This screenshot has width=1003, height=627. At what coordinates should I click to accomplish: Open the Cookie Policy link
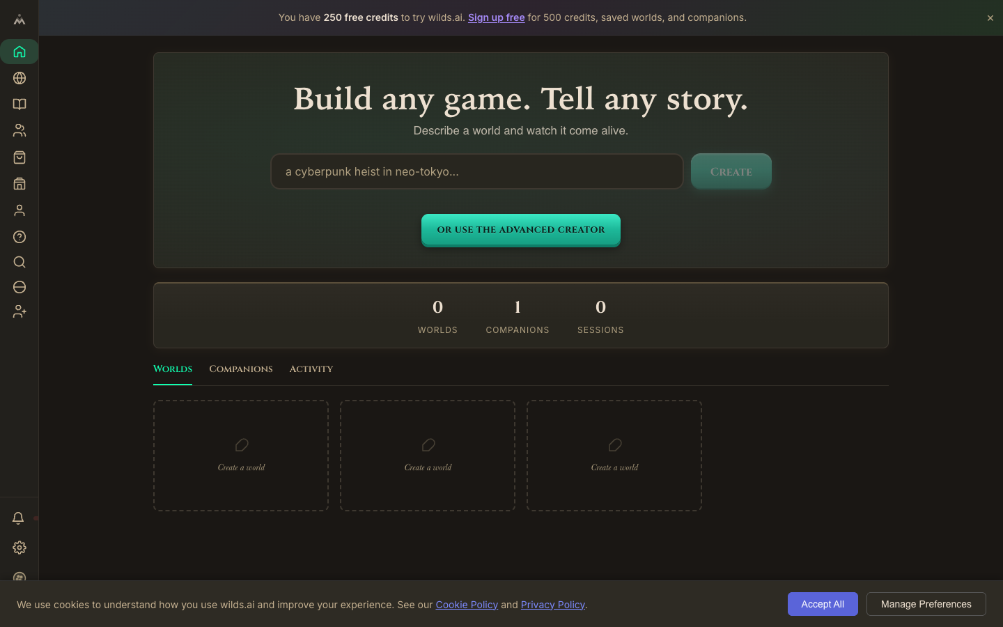[467, 605]
